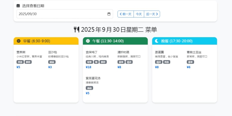Click the 甜品 tag under 豆沙包
The image size is (232, 116).
[x=52, y=62]
